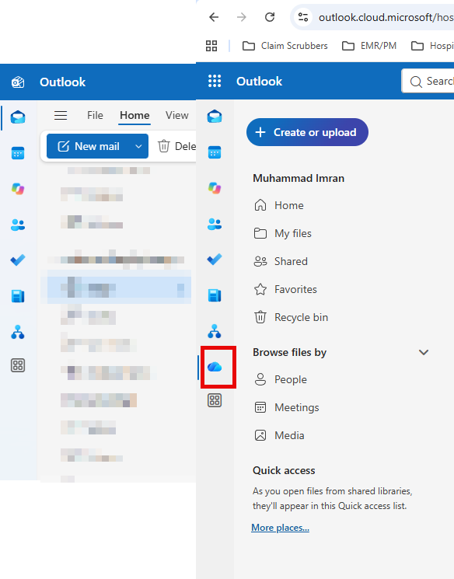
Task: Browse files by Meetings
Action: tap(286, 408)
